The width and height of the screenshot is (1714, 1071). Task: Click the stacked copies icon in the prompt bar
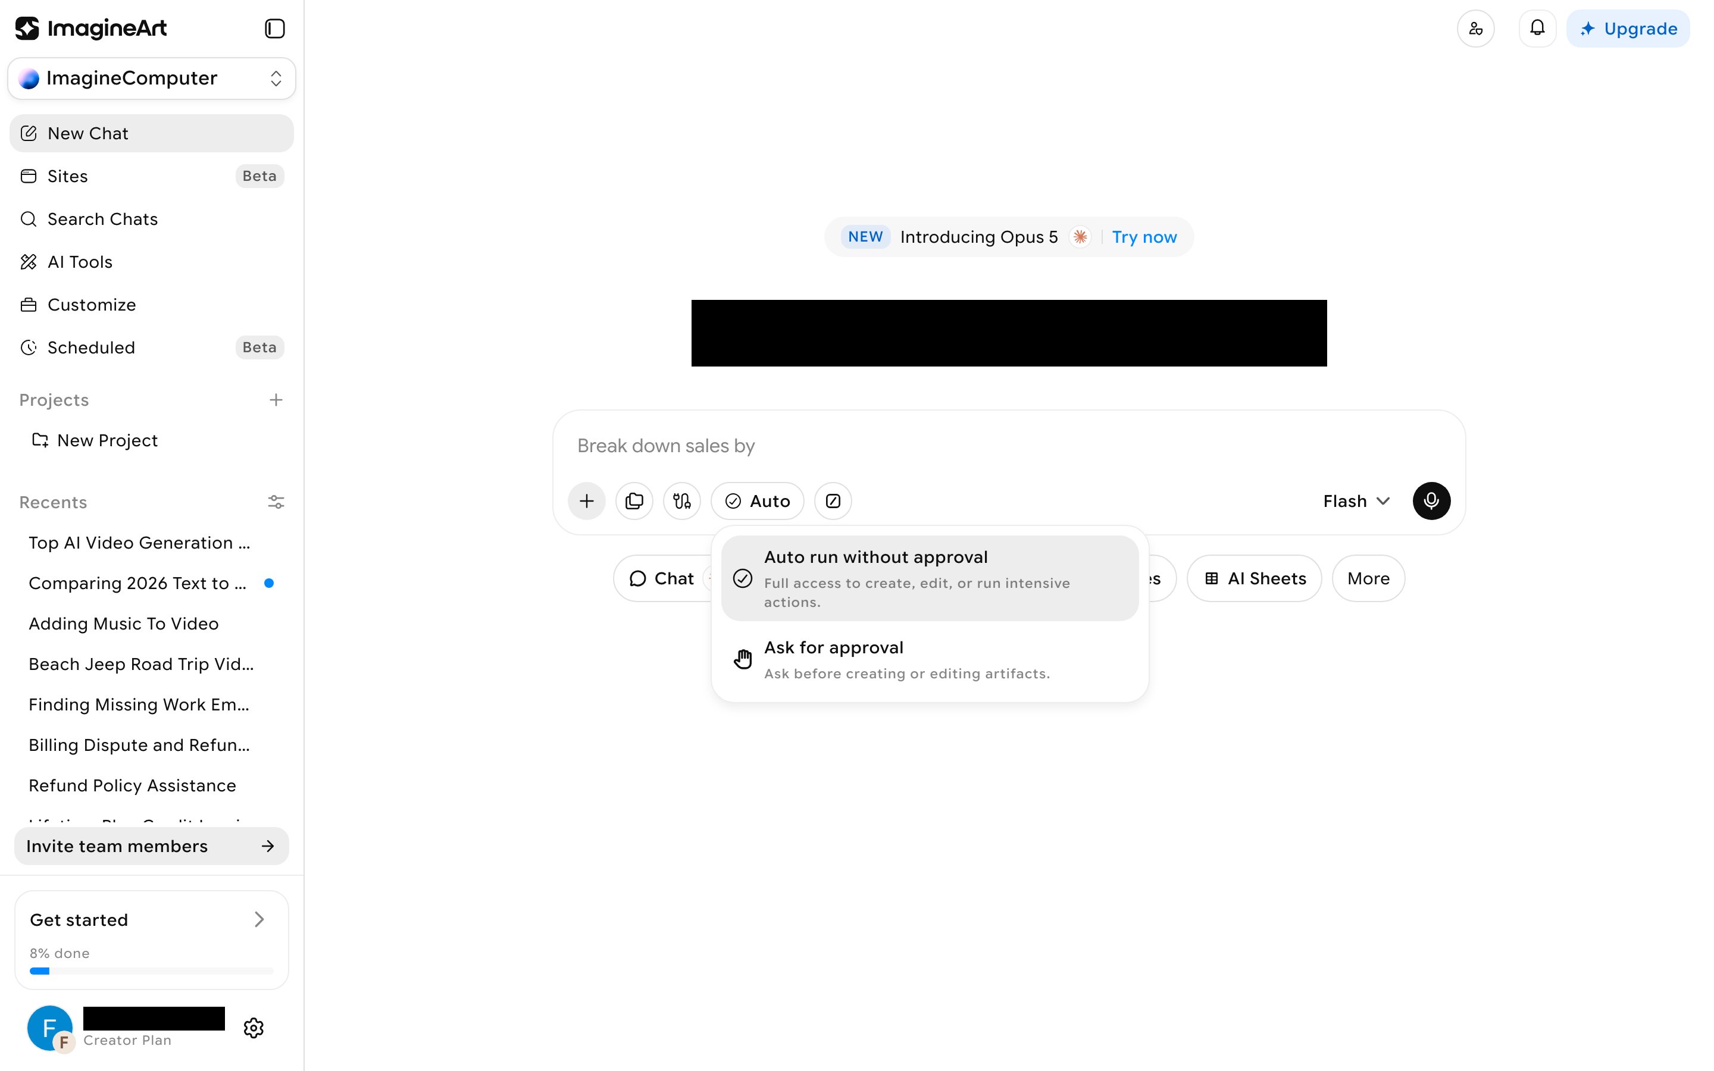click(x=634, y=501)
